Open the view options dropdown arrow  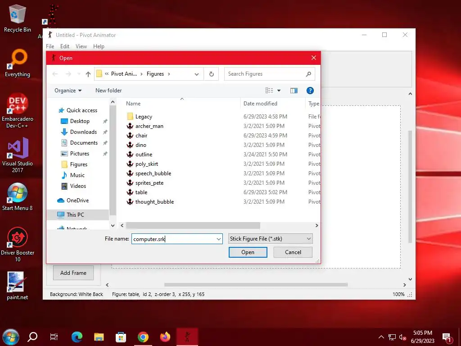279,91
